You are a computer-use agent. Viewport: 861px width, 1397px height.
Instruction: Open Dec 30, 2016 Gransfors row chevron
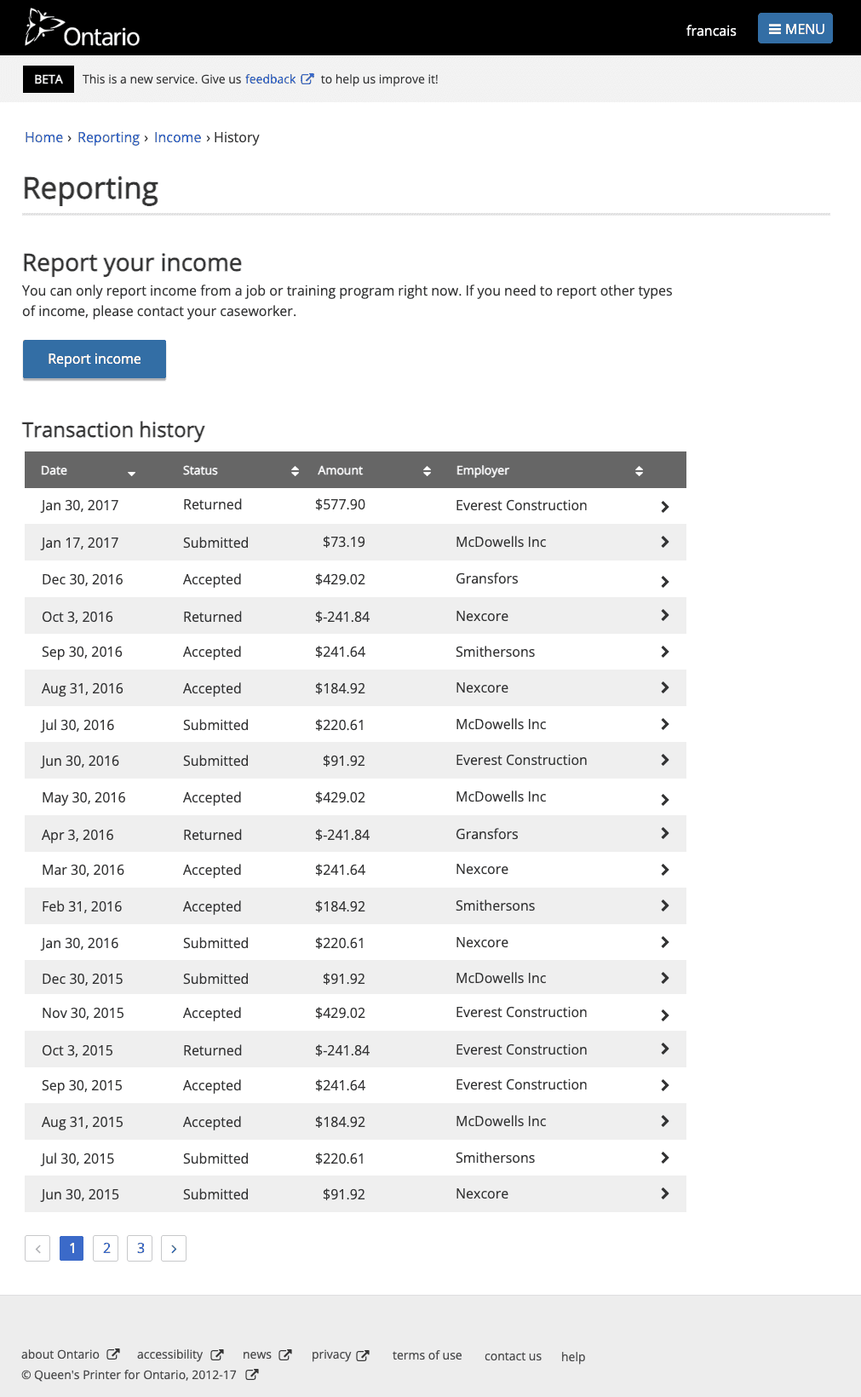coord(665,582)
